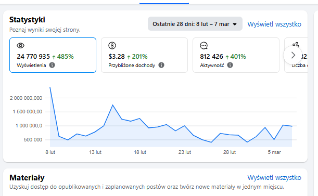Click the 13 lut axis label

pyautogui.click(x=95, y=152)
